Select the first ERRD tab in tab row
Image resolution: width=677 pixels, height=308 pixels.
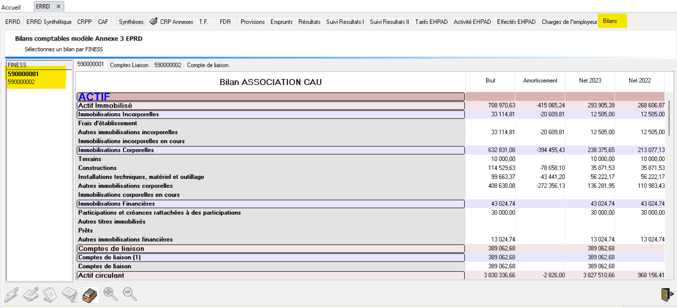(13, 22)
